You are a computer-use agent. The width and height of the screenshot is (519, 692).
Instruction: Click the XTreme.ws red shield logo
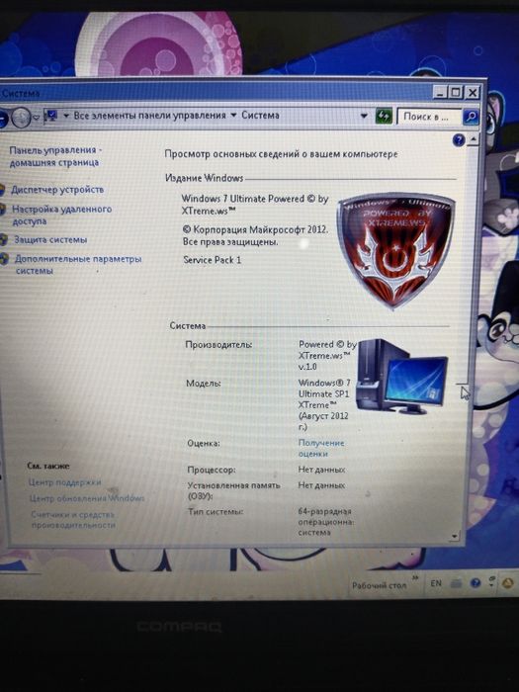395,250
